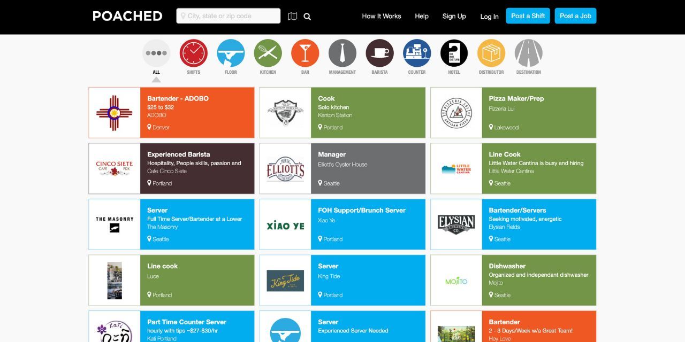The image size is (685, 342).
Task: Select the All category icon
Action: tap(156, 53)
